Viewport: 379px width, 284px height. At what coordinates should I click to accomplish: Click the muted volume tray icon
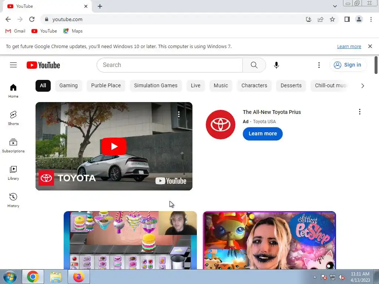(x=342, y=277)
